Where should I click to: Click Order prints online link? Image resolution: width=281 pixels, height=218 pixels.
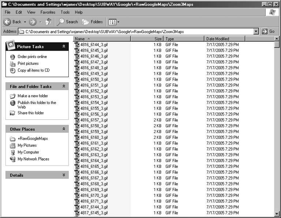point(32,57)
